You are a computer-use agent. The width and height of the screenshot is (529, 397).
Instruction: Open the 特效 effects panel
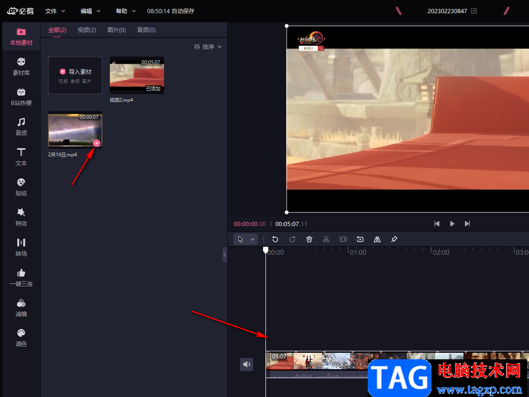[21, 218]
